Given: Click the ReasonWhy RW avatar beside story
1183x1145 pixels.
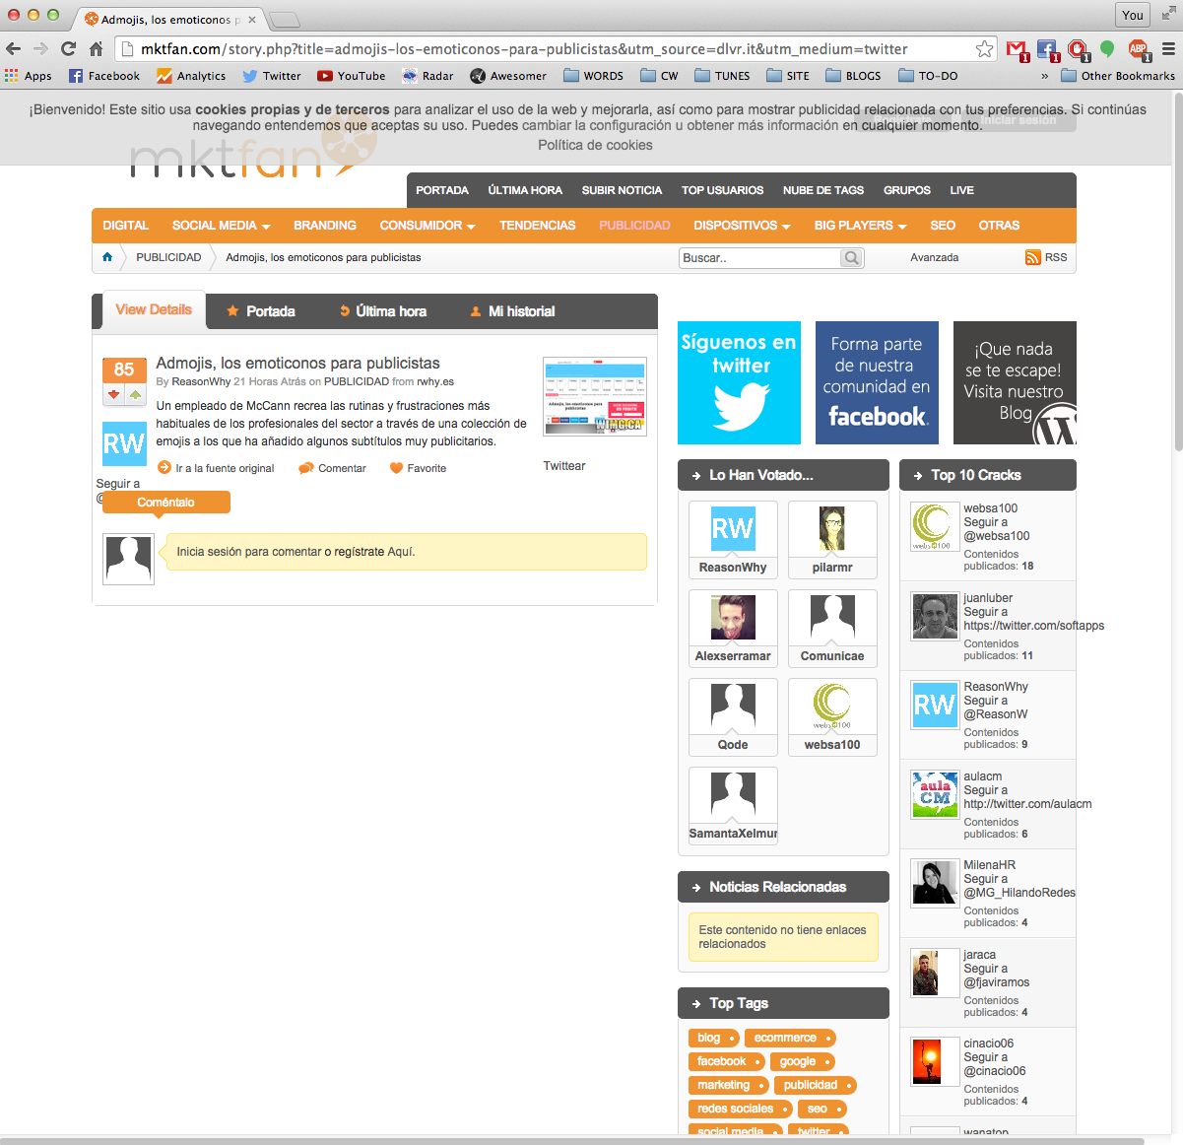Looking at the screenshot, I should (124, 443).
